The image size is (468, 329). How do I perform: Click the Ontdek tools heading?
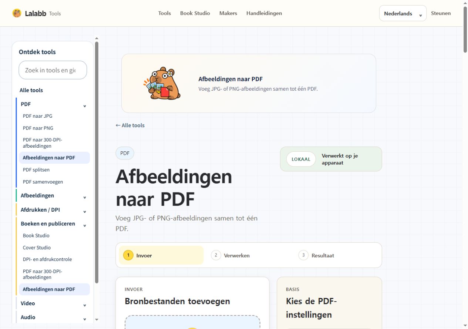[37, 52]
